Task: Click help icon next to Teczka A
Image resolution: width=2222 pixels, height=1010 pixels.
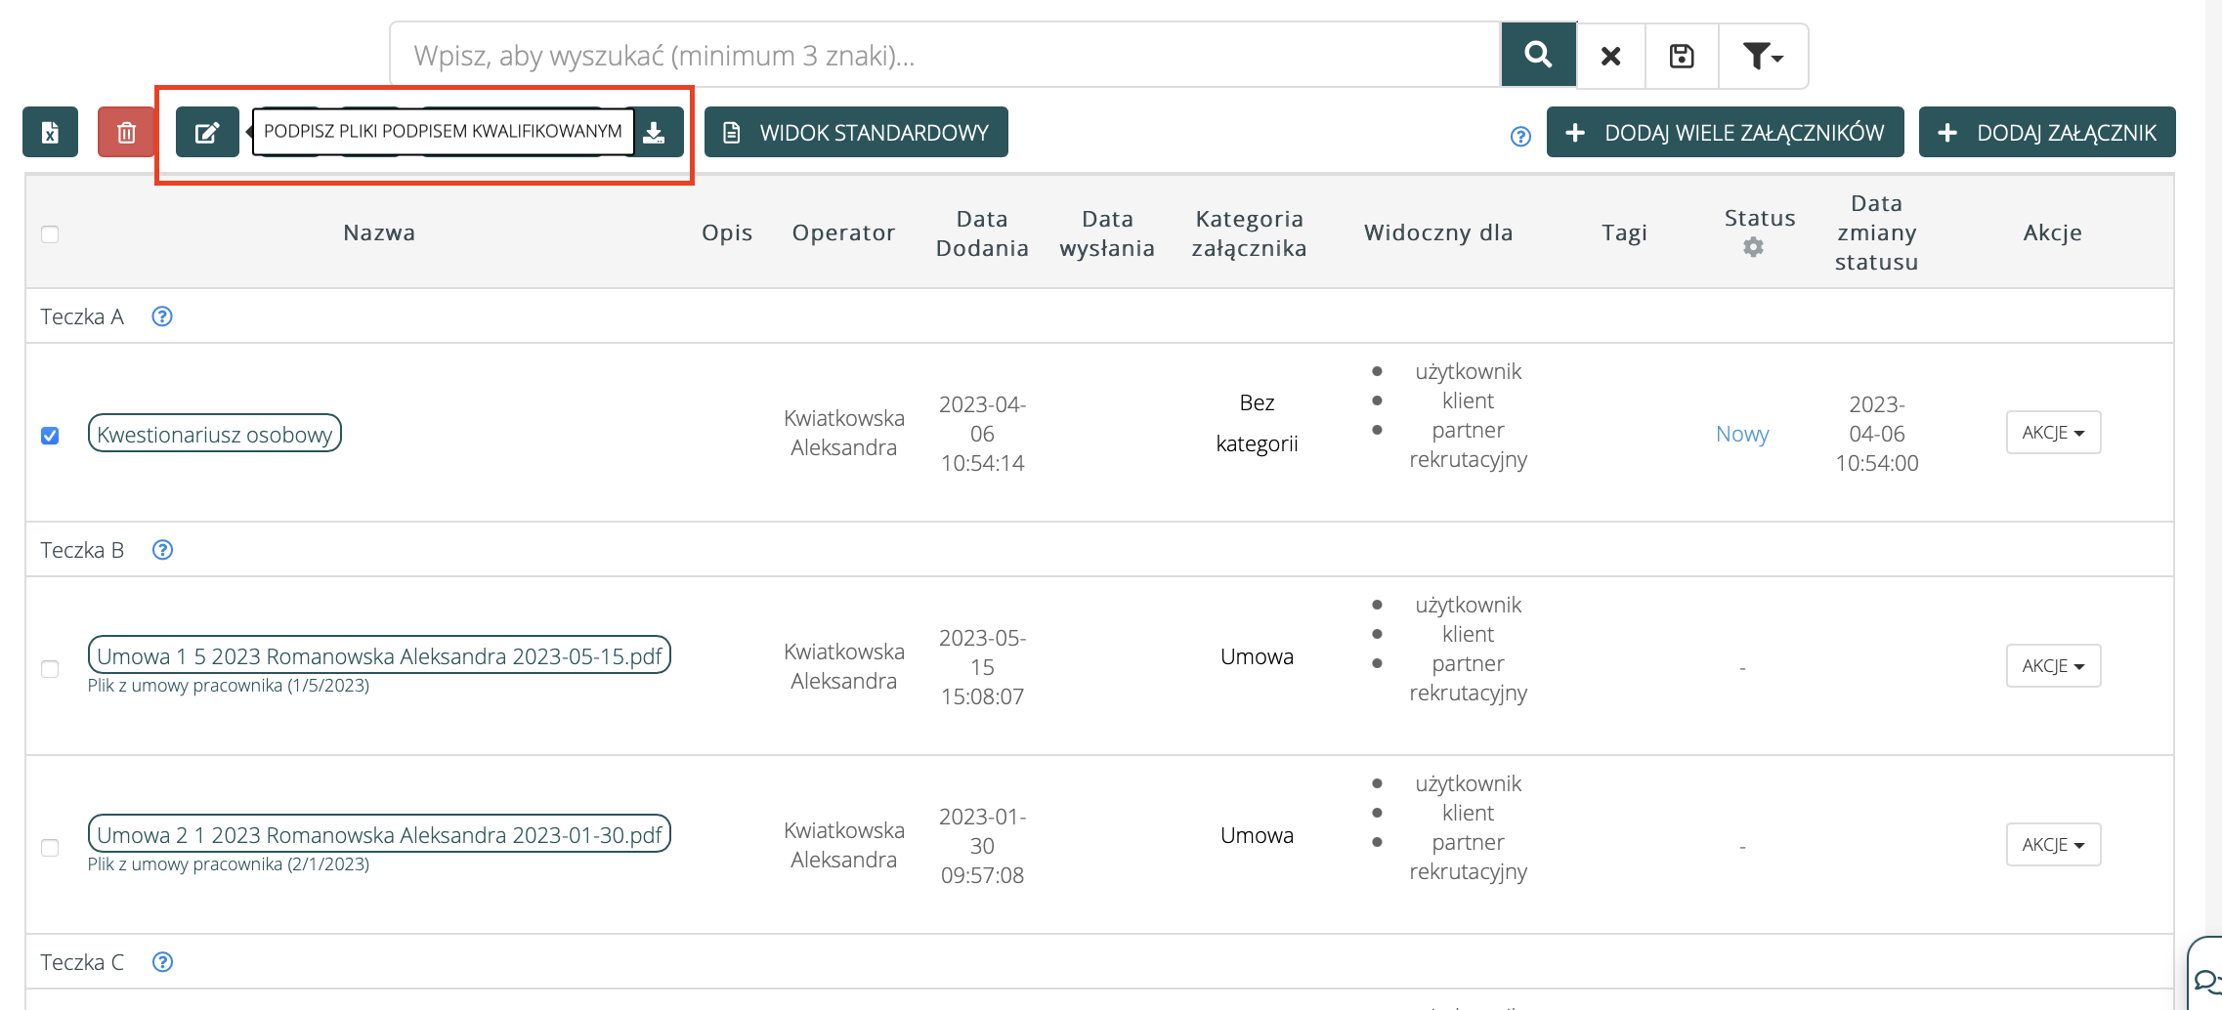Action: [x=162, y=316]
